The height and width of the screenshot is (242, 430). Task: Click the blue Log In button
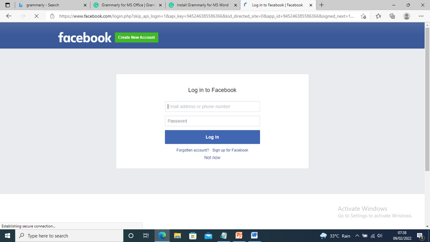(212, 137)
